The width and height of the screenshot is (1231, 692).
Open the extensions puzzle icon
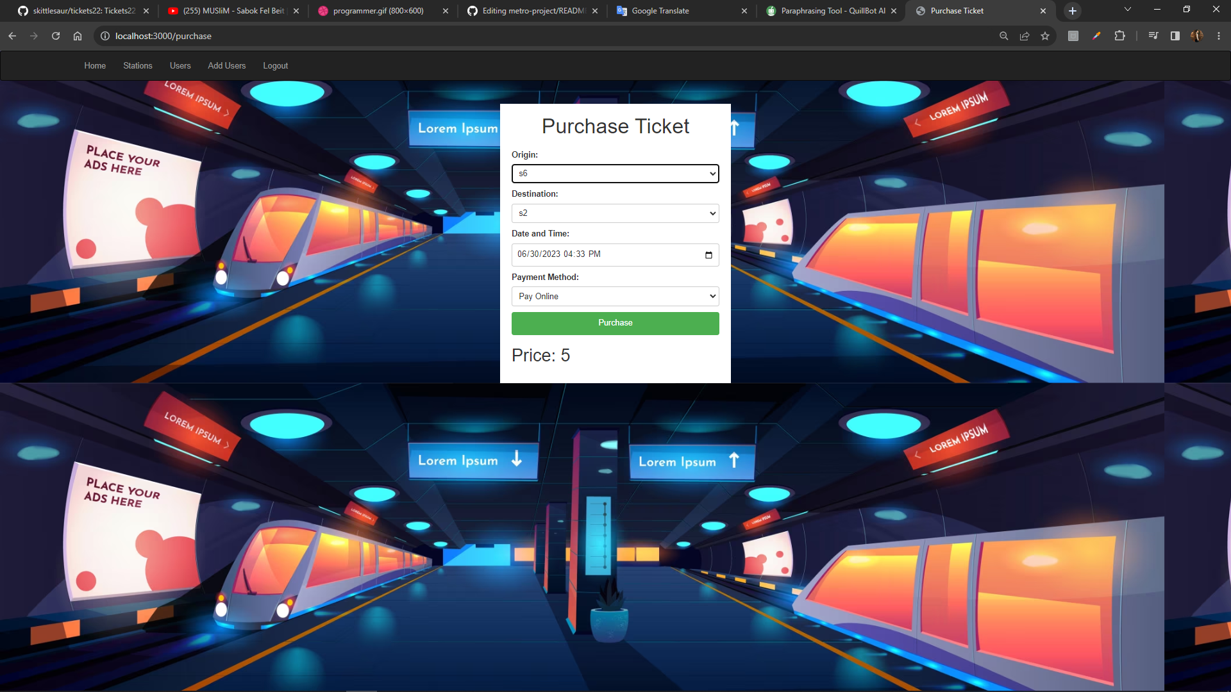[1119, 36]
